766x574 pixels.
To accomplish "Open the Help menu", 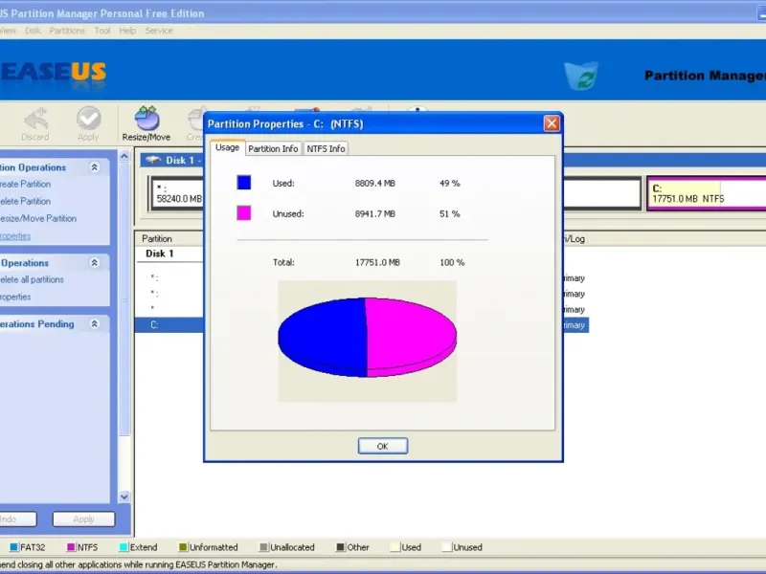I will [127, 31].
